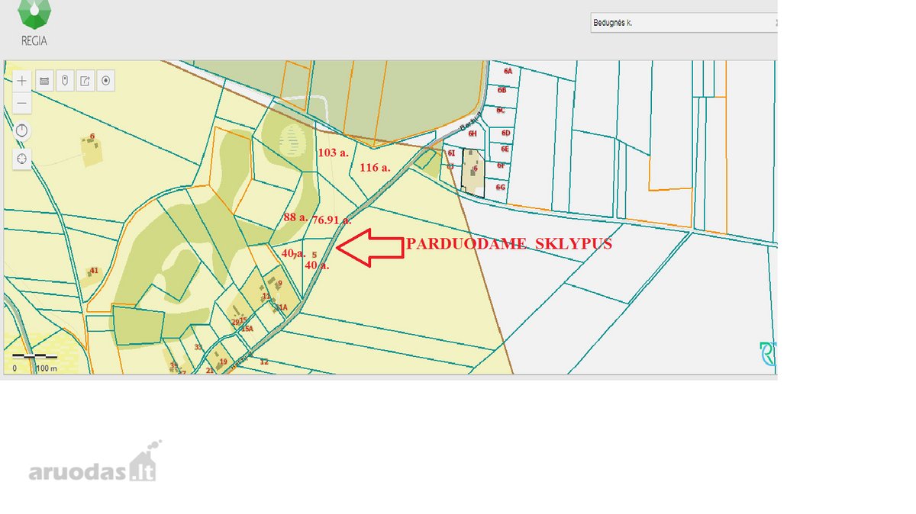This screenshot has width=916, height=514.
Task: Click parcel label 6C on the map
Action: 501,111
